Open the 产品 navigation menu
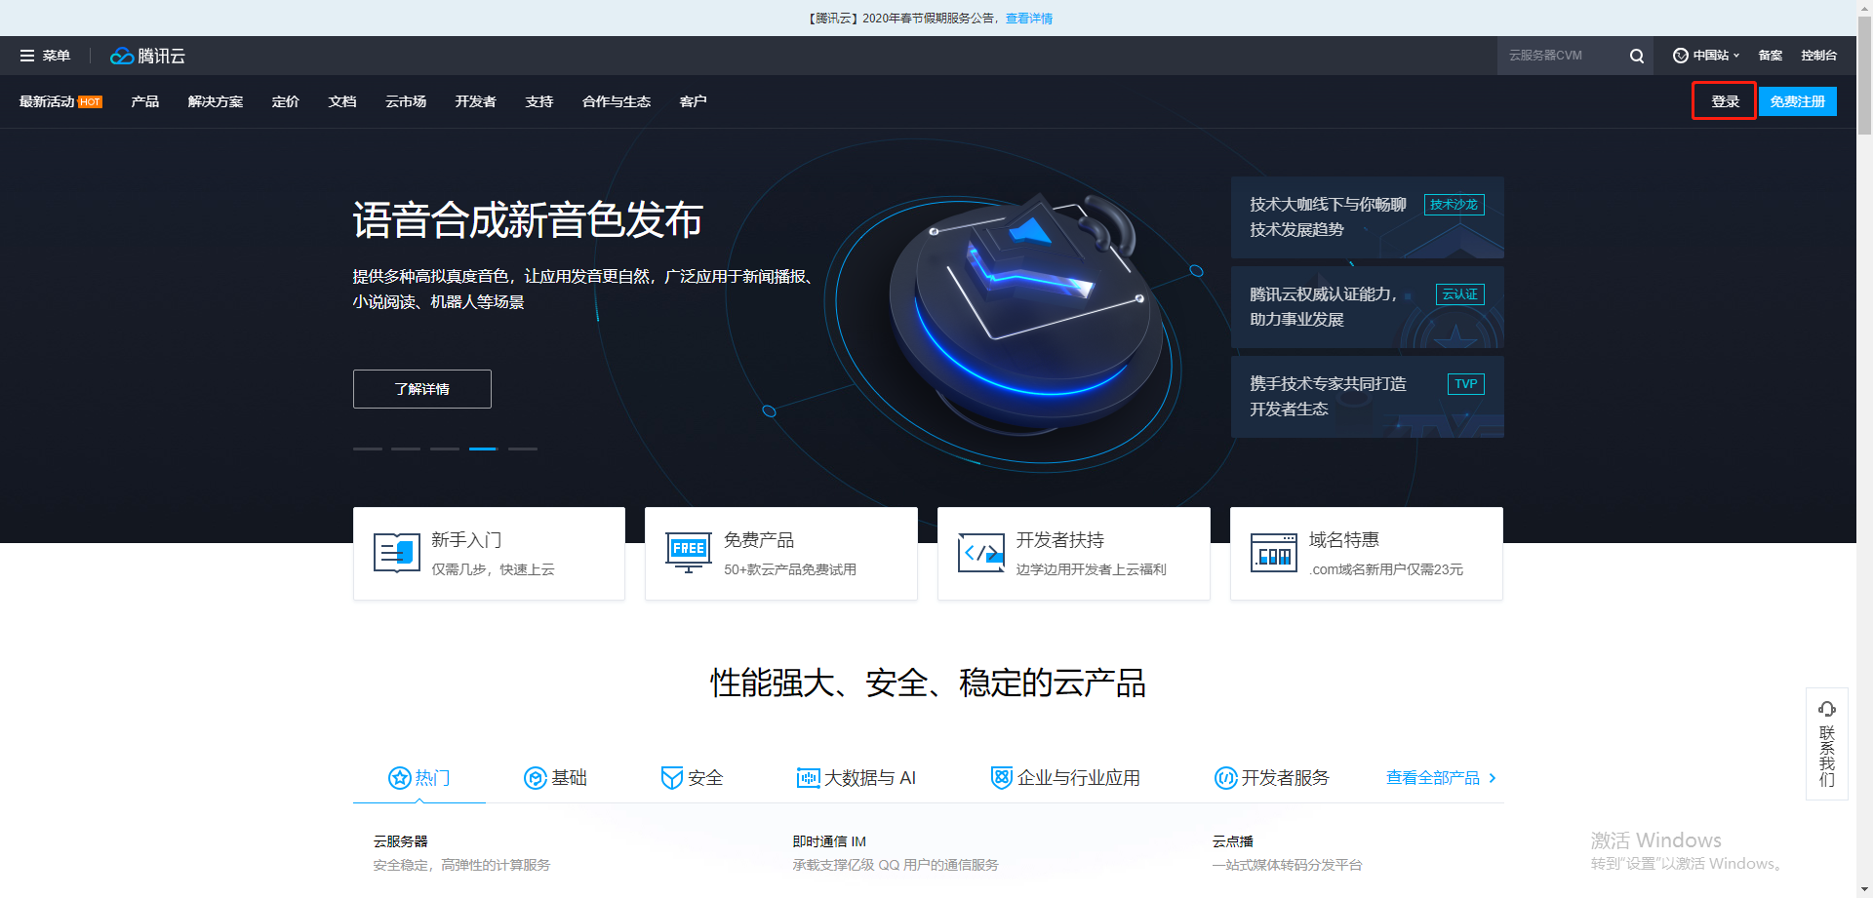 point(145,101)
